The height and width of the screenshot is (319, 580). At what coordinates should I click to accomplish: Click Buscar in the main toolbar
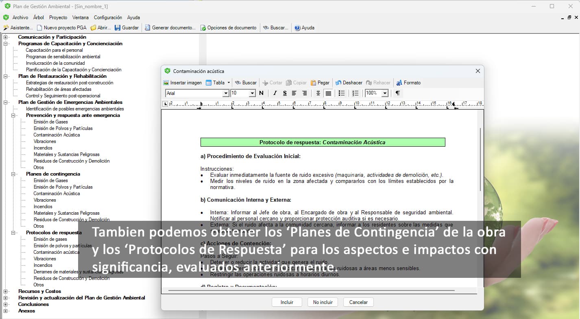pos(275,28)
